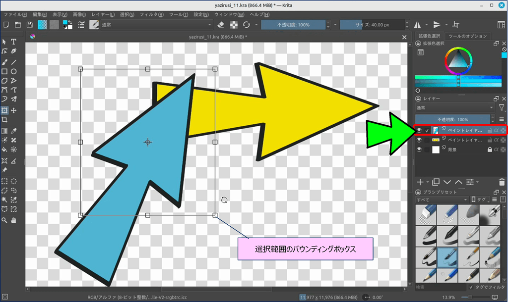
Task: Pick the Move tool
Action: 14,110
